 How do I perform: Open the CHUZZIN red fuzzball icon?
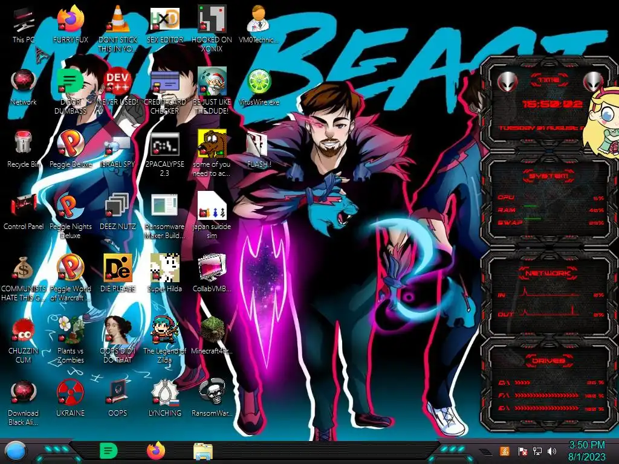point(24,341)
